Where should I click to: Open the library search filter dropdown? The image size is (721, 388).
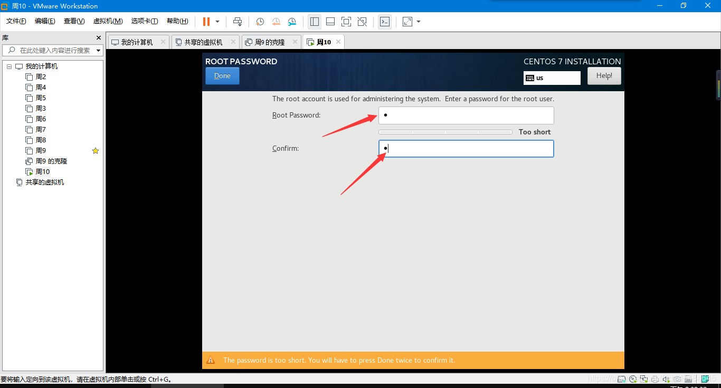(x=99, y=51)
